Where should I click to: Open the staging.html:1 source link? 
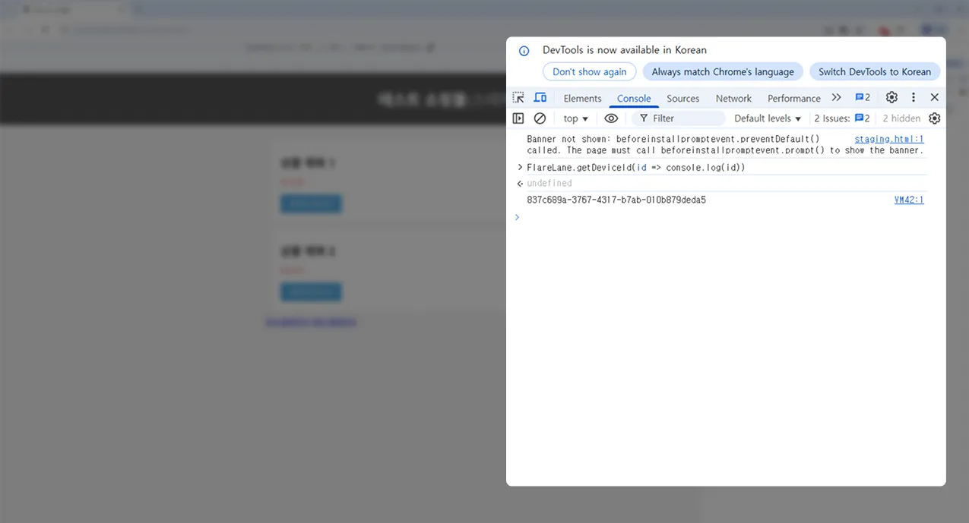[889, 139]
